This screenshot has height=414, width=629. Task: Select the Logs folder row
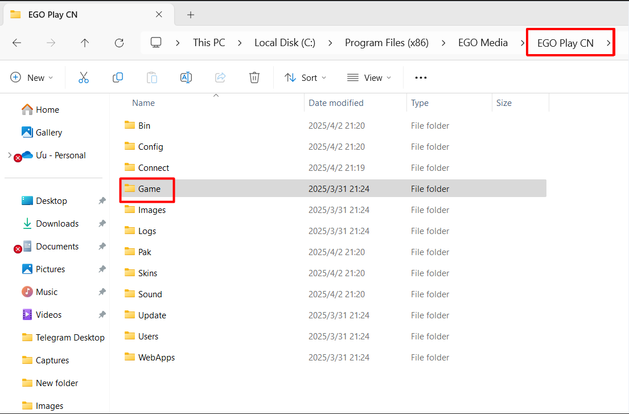click(x=334, y=231)
